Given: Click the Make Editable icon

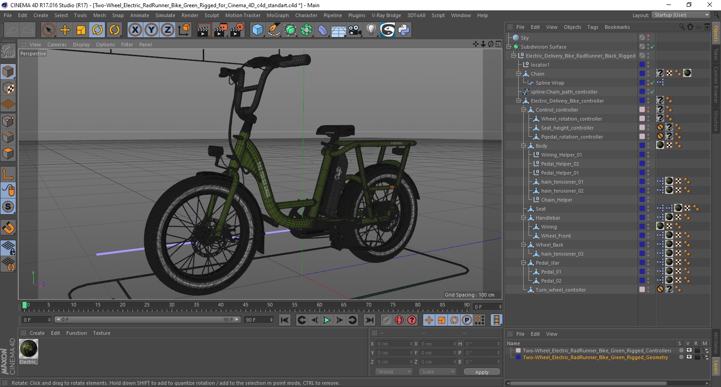Looking at the screenshot, I should [8, 51].
